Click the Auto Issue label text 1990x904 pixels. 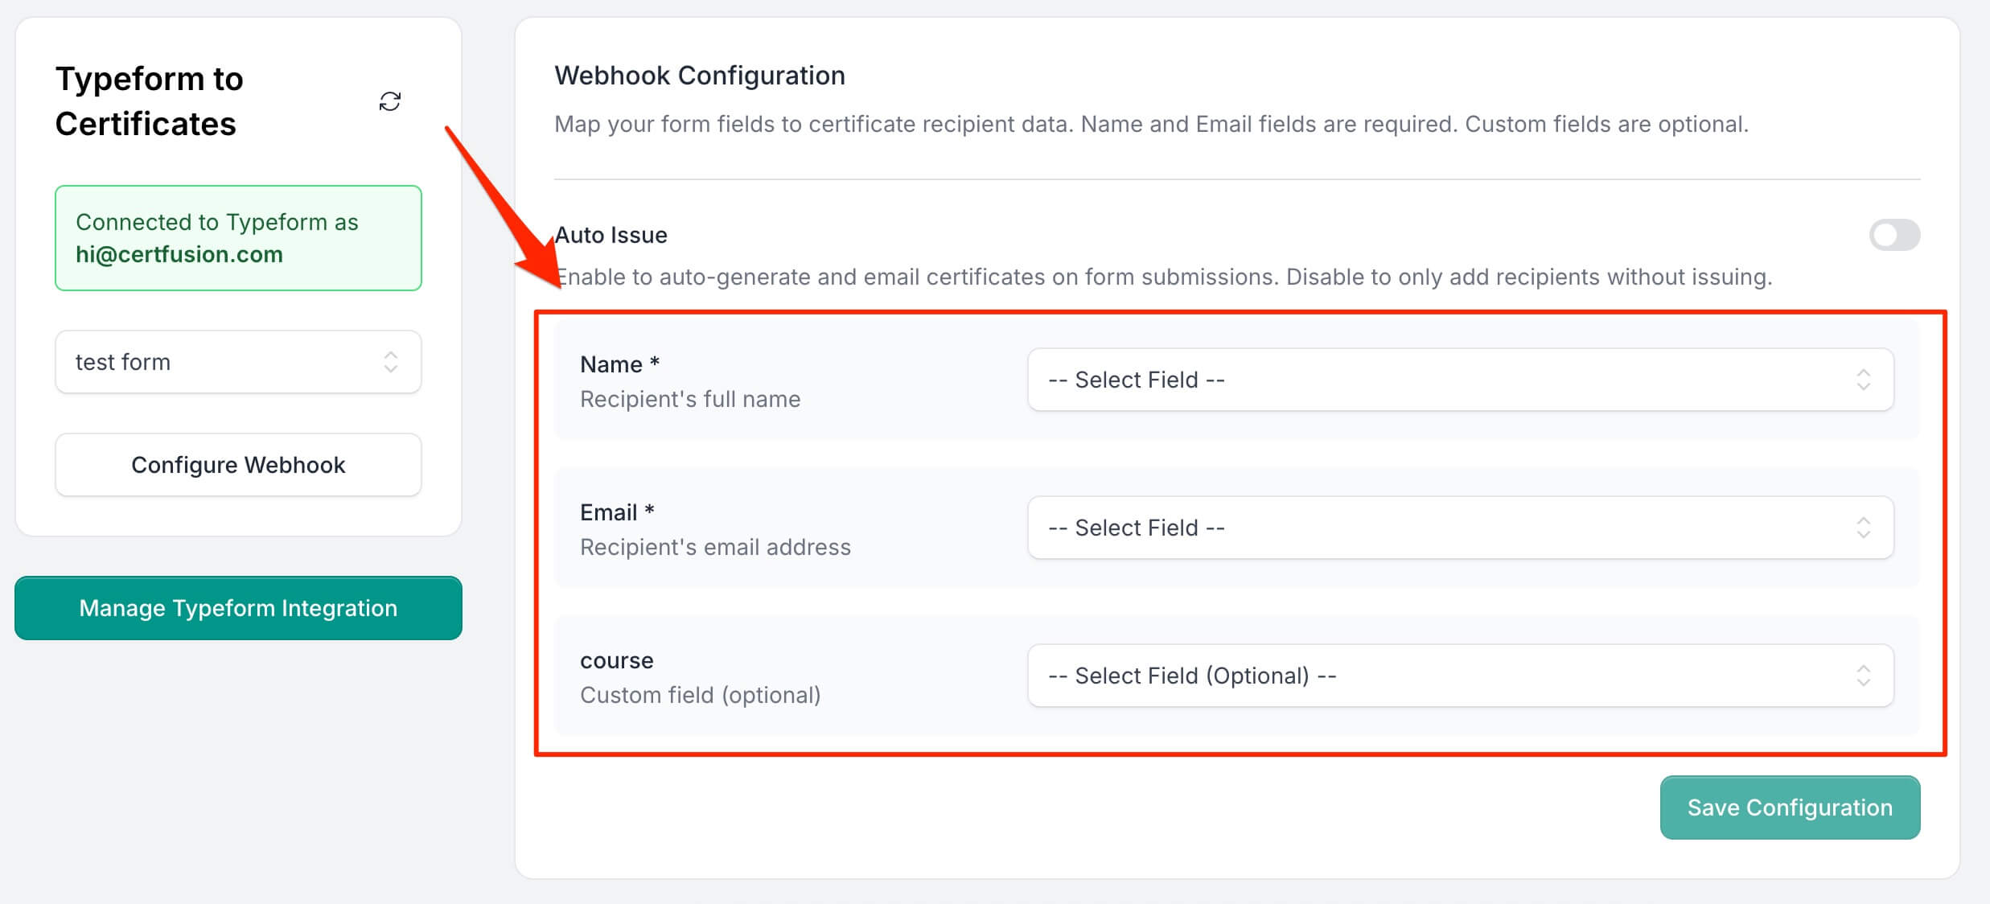(612, 235)
